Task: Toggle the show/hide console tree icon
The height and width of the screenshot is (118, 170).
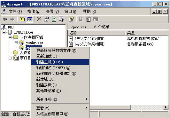Action: coord(30,19)
